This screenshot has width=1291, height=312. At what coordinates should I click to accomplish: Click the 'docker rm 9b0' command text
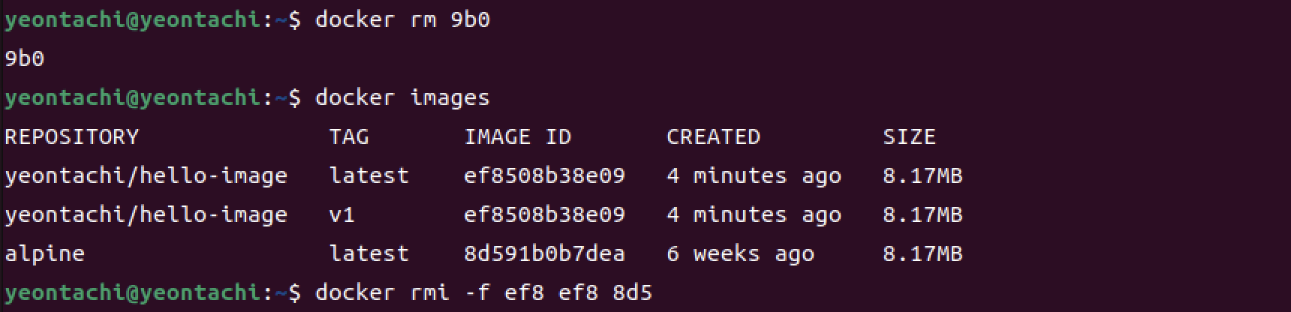click(x=402, y=19)
